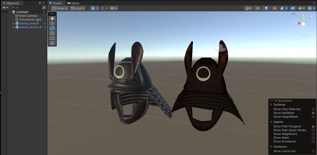
Task: Open prefab arrow for kabuto_akechi
Action: (45, 23)
